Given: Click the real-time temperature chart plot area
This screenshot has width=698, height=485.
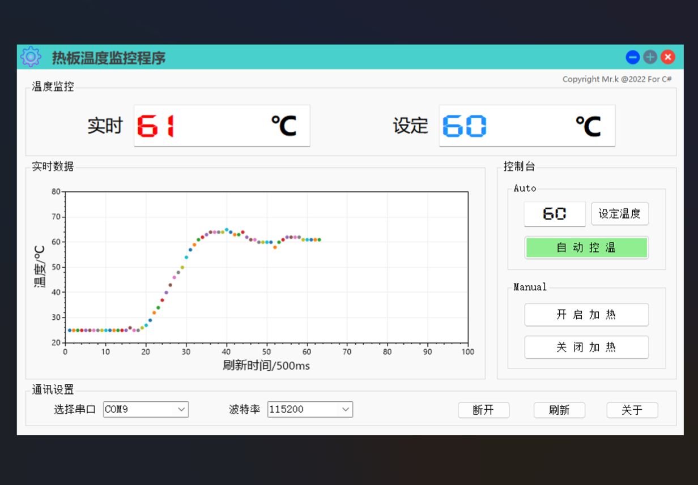Looking at the screenshot, I should click(x=266, y=267).
